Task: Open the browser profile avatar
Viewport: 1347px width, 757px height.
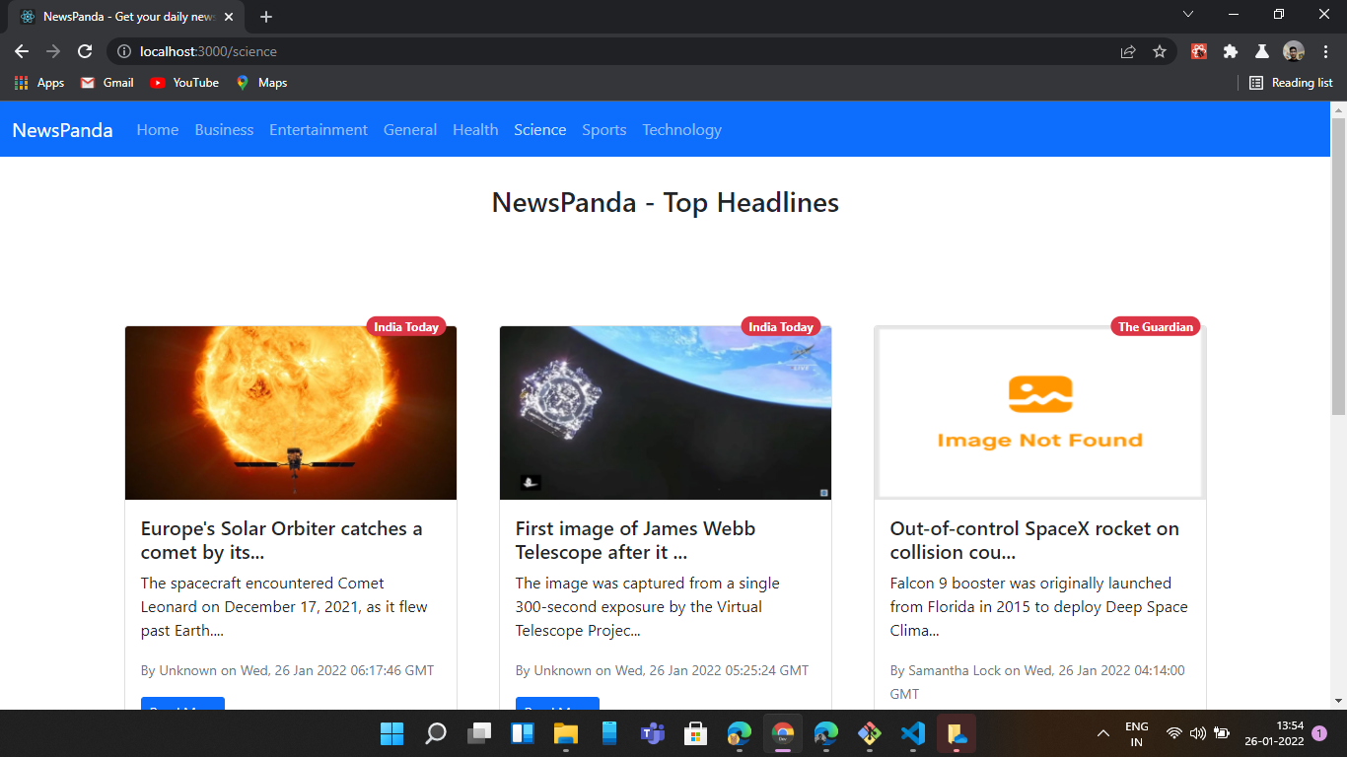Action: pos(1294,51)
